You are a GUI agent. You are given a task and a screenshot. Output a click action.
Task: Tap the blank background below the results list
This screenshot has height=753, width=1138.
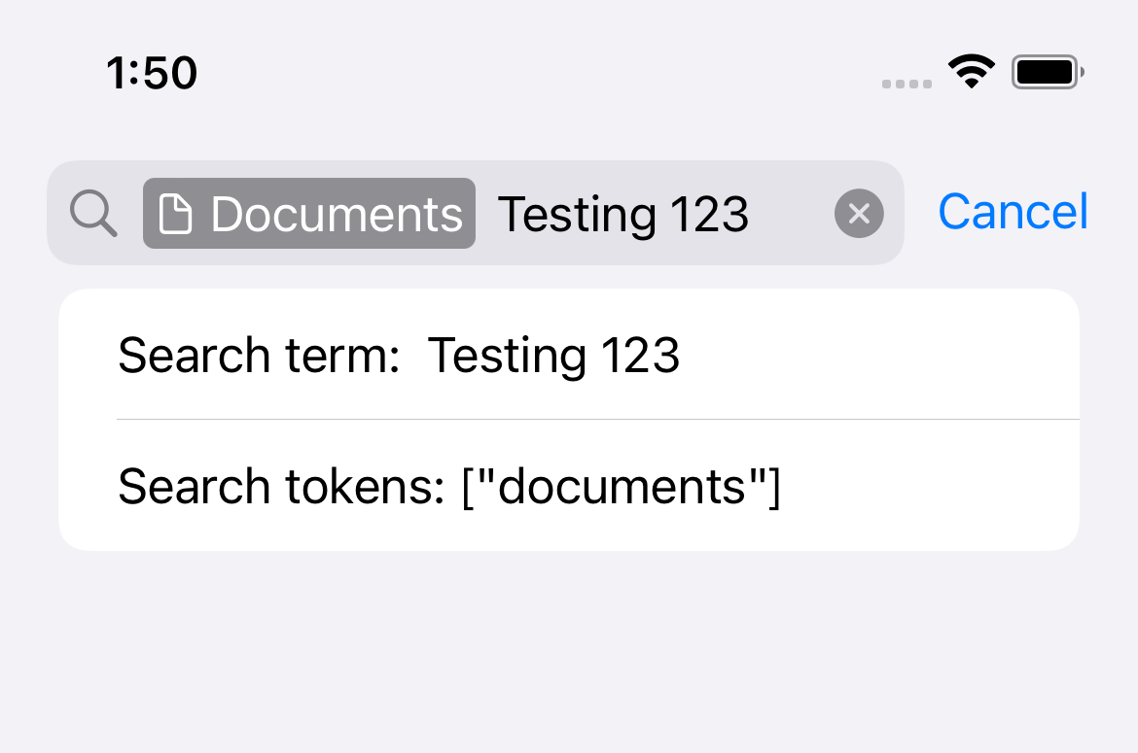coord(569,652)
